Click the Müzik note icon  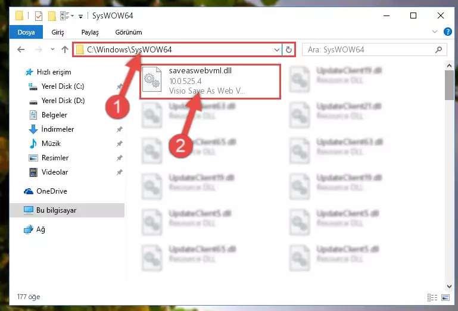33,144
